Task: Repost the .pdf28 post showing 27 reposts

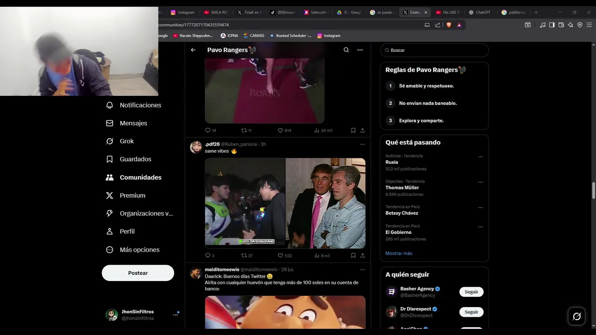Action: pyautogui.click(x=247, y=255)
